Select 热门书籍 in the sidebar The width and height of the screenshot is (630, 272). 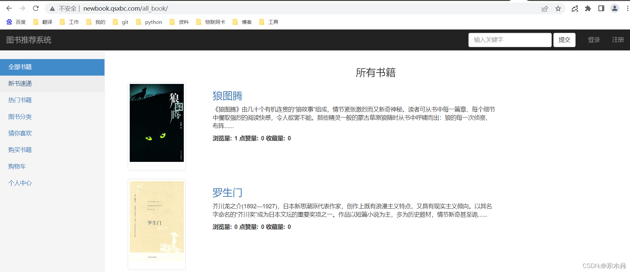pyautogui.click(x=52, y=100)
